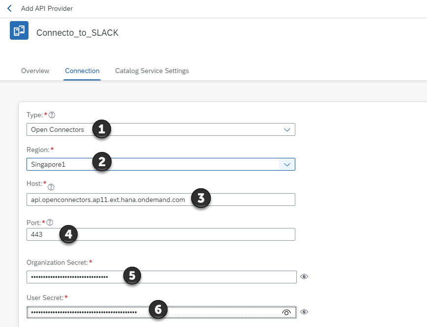
Task: Open the help icon next to Type
Action: click(x=52, y=116)
